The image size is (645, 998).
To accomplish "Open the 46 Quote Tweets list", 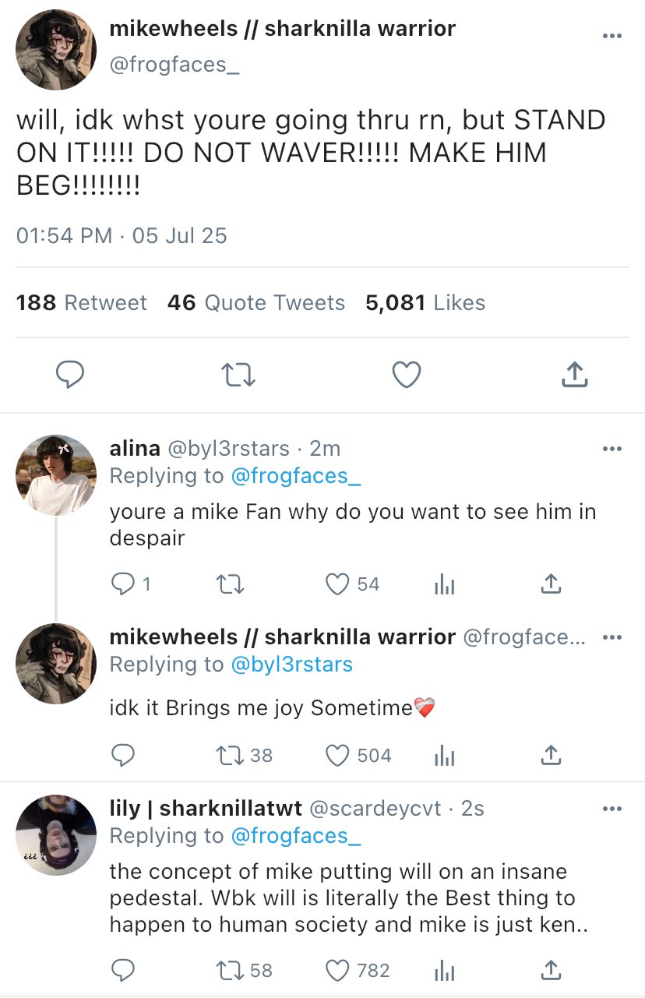I will click(256, 302).
